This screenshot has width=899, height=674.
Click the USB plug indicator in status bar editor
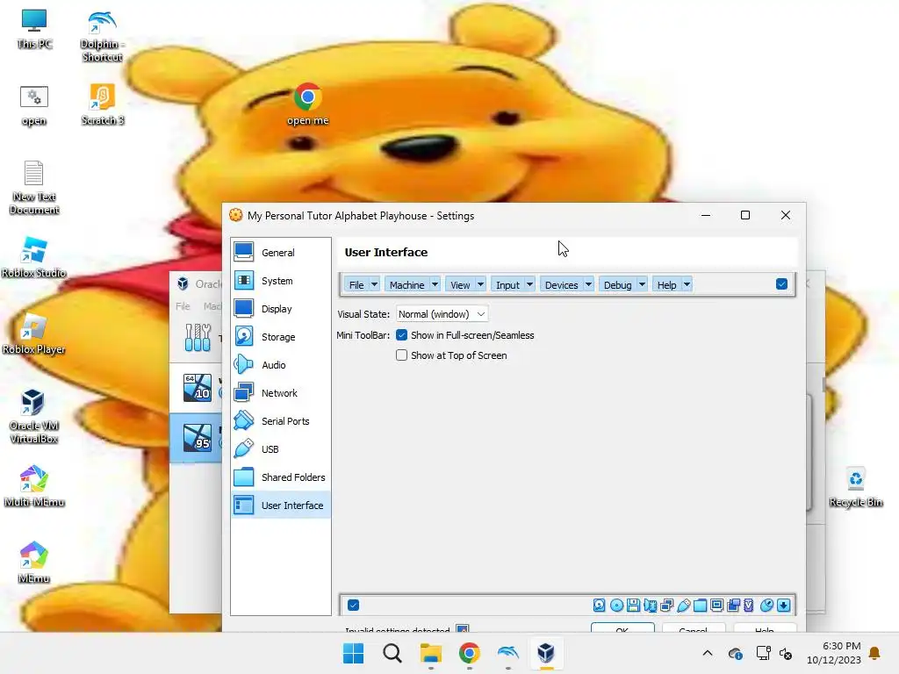(683, 606)
